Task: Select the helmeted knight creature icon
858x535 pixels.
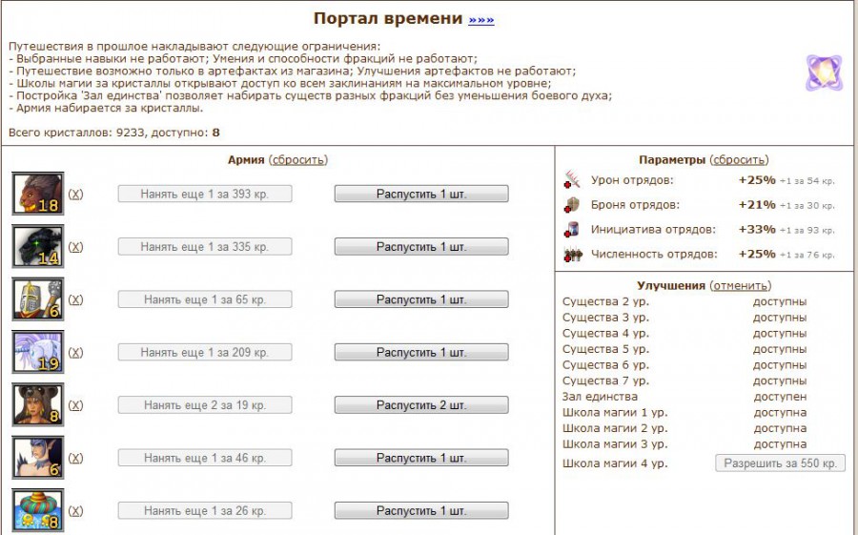Action: (x=38, y=299)
